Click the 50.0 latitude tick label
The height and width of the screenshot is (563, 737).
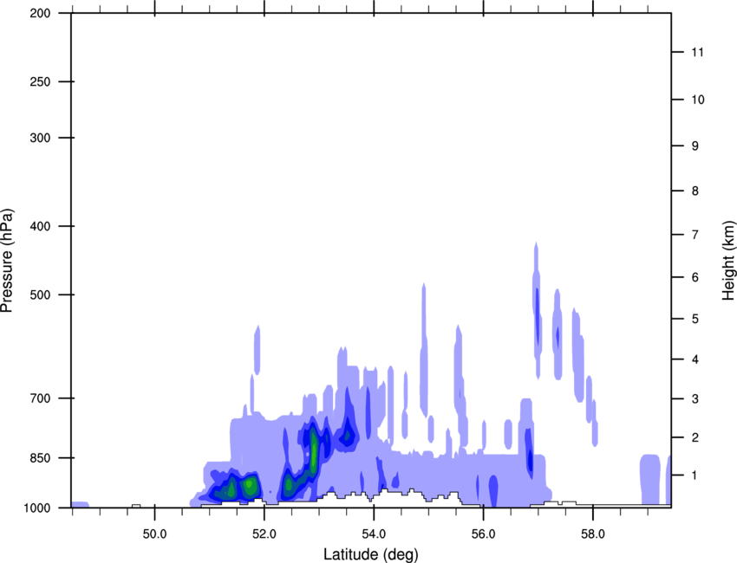(x=154, y=534)
